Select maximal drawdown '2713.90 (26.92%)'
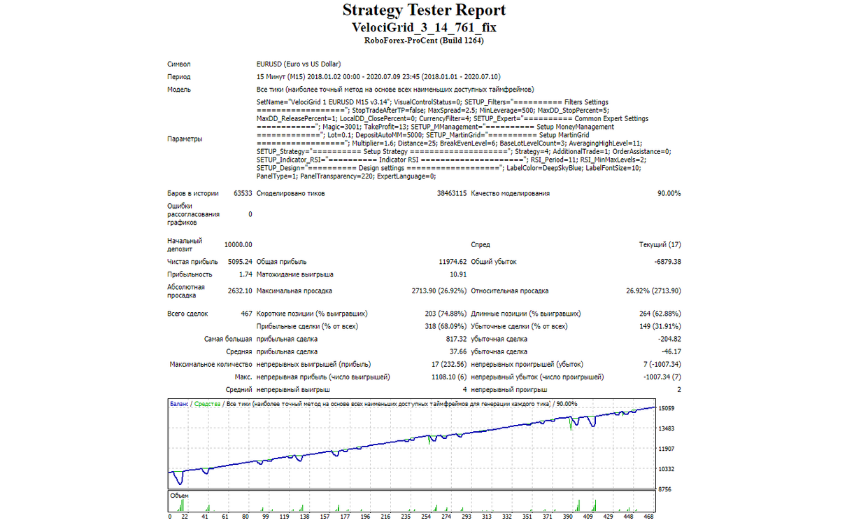 [x=439, y=290]
